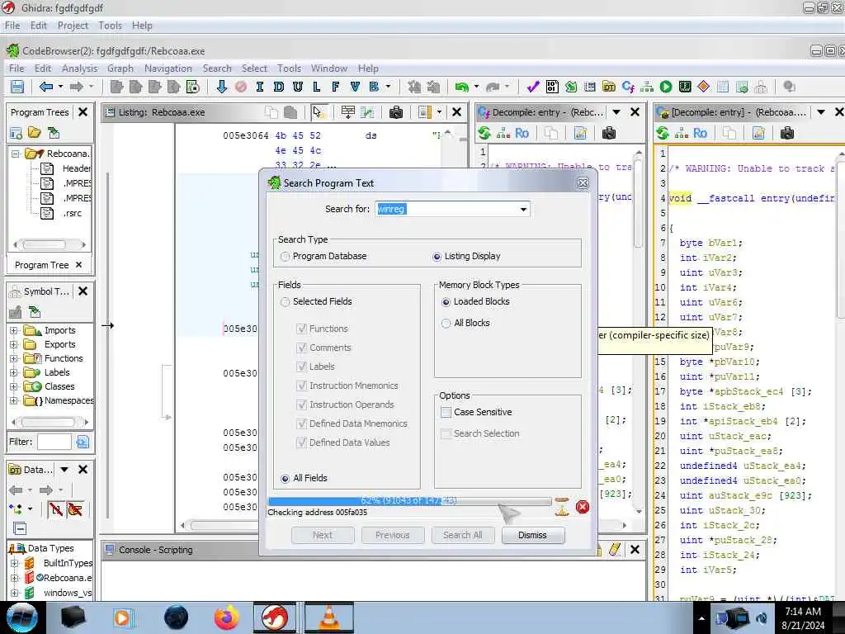Click the Next button in search dialog
845x634 pixels.
323,535
